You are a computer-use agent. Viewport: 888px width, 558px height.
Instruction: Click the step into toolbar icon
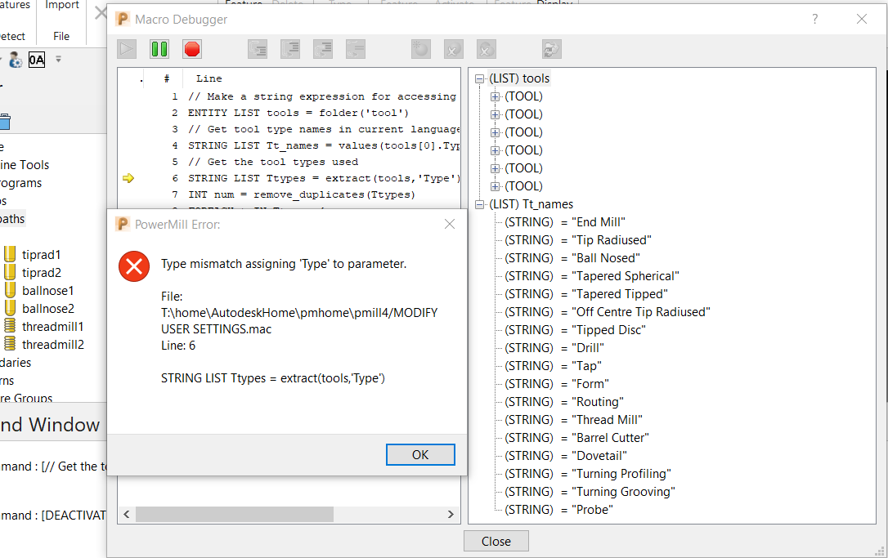pyautogui.click(x=257, y=49)
